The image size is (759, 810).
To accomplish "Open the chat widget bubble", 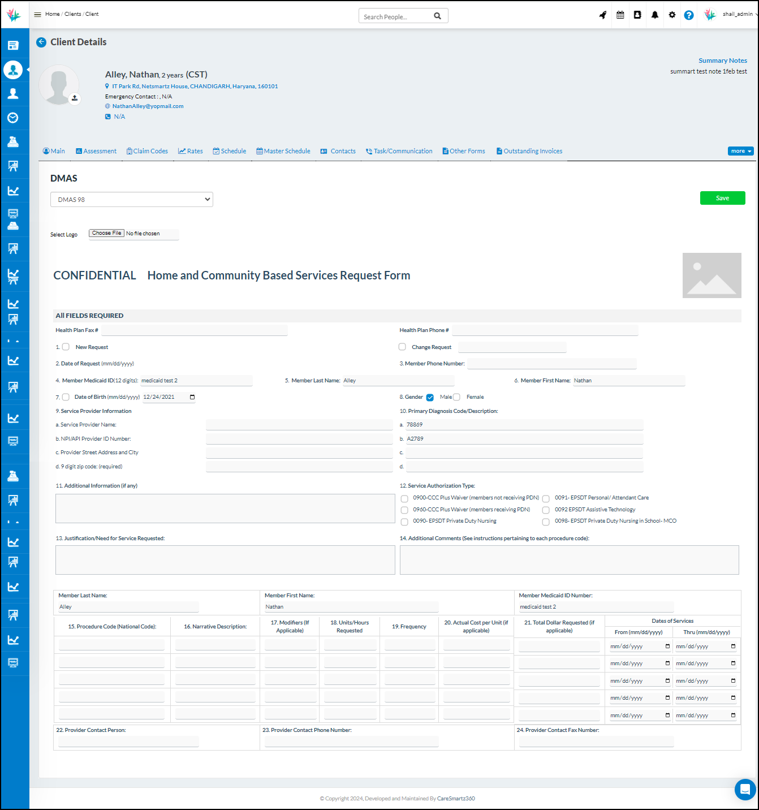I will click(745, 789).
